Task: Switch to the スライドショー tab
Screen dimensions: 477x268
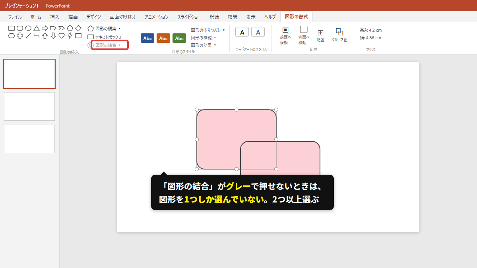Action: pyautogui.click(x=190, y=17)
